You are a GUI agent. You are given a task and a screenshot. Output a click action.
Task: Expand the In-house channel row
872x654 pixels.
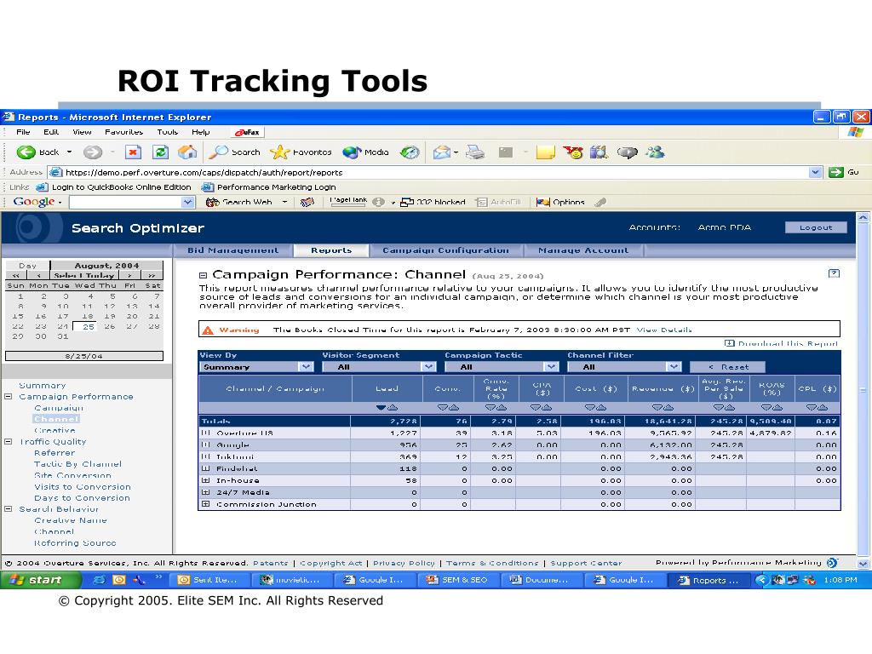point(206,480)
